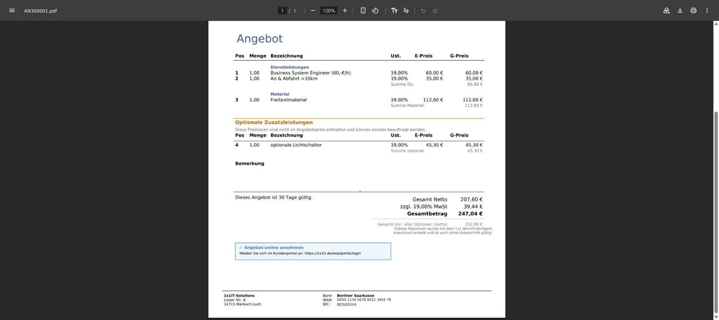This screenshot has height=320, width=719.
Task: Click the 100% zoom level field
Action: point(328,11)
